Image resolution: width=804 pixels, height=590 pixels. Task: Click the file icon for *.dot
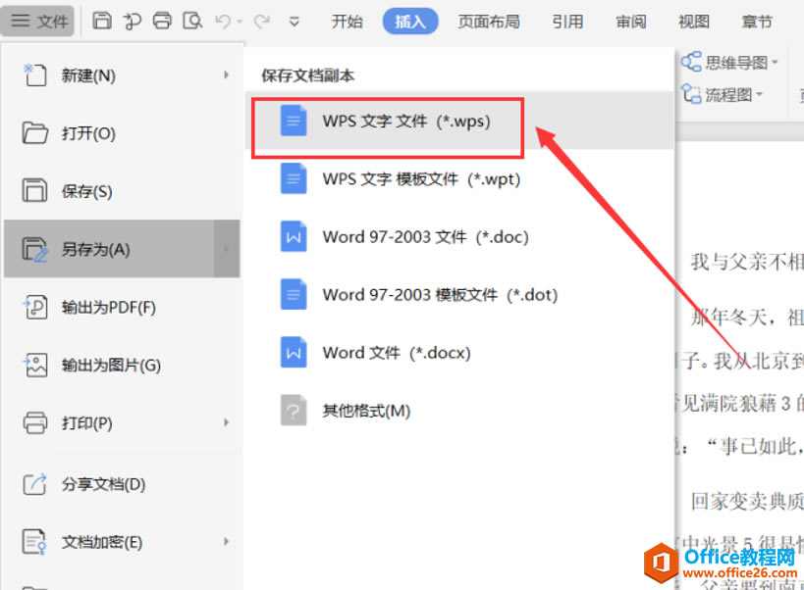pyautogui.click(x=294, y=294)
